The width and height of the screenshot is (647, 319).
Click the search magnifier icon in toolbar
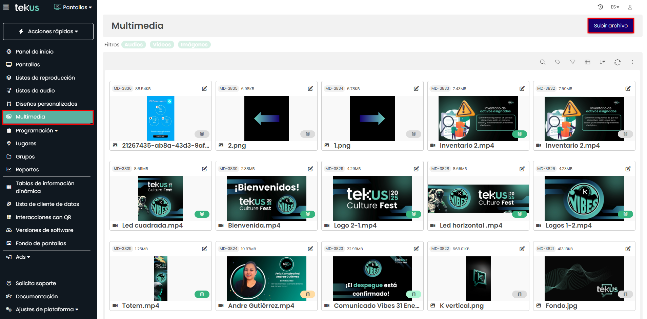point(543,62)
